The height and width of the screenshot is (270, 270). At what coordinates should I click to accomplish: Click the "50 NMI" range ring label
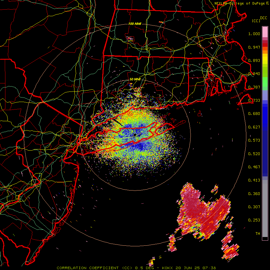[135, 79]
